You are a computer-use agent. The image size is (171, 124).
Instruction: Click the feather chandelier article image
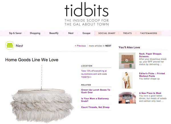[x=42, y=94]
